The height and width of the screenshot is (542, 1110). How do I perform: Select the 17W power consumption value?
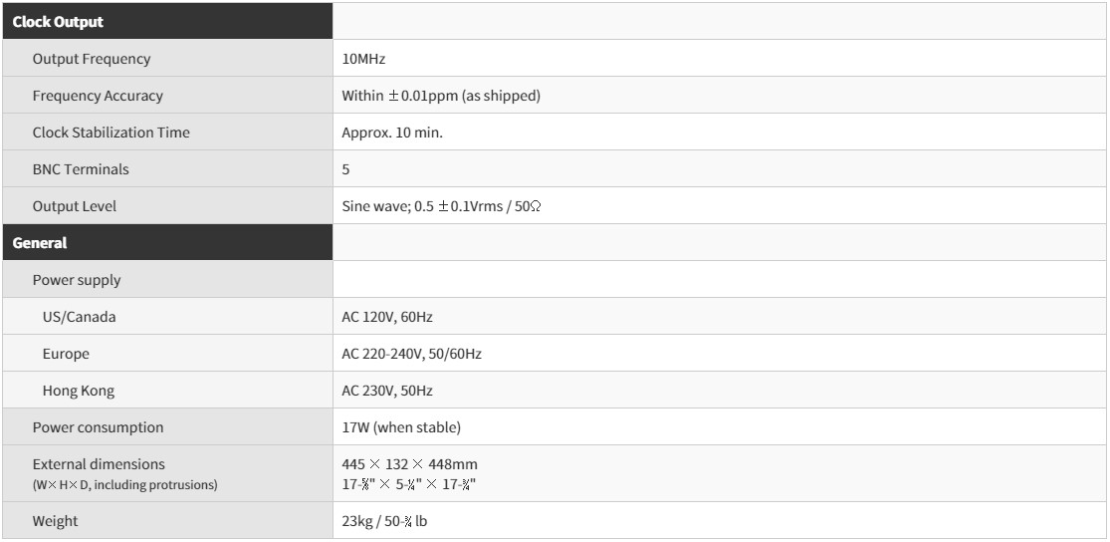[401, 427]
